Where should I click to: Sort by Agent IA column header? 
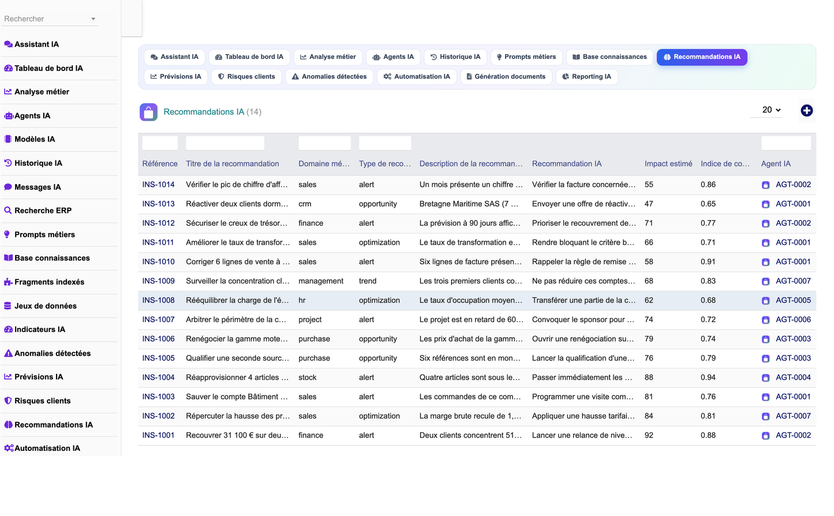coord(776,164)
